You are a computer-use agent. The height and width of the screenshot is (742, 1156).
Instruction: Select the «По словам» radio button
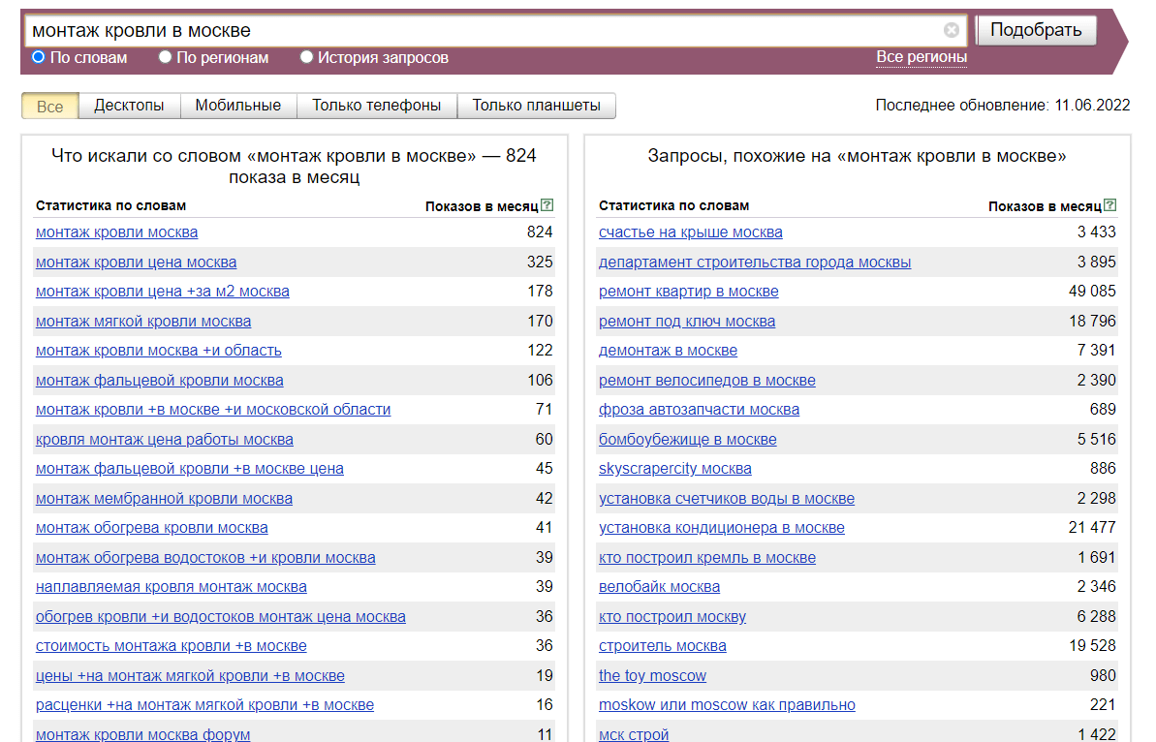[x=38, y=57]
